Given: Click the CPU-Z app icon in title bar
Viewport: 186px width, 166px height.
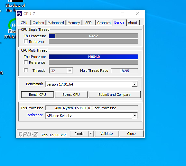Looking at the screenshot, I should 19,14.
